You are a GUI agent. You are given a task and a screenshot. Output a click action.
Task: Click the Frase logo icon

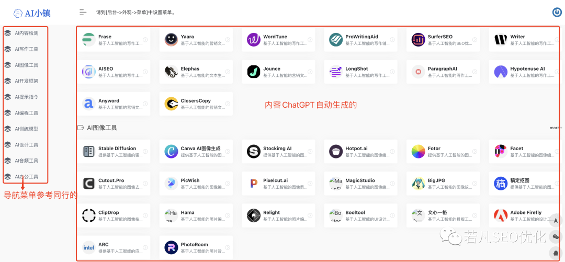(88, 40)
